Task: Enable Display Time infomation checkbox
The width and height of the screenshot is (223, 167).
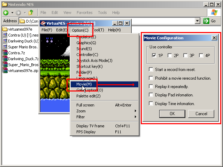Action: coord(151,104)
